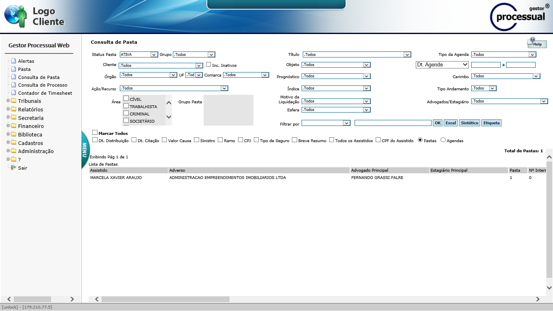
Task: Click the Sair exit icon
Action: [x=13, y=168]
